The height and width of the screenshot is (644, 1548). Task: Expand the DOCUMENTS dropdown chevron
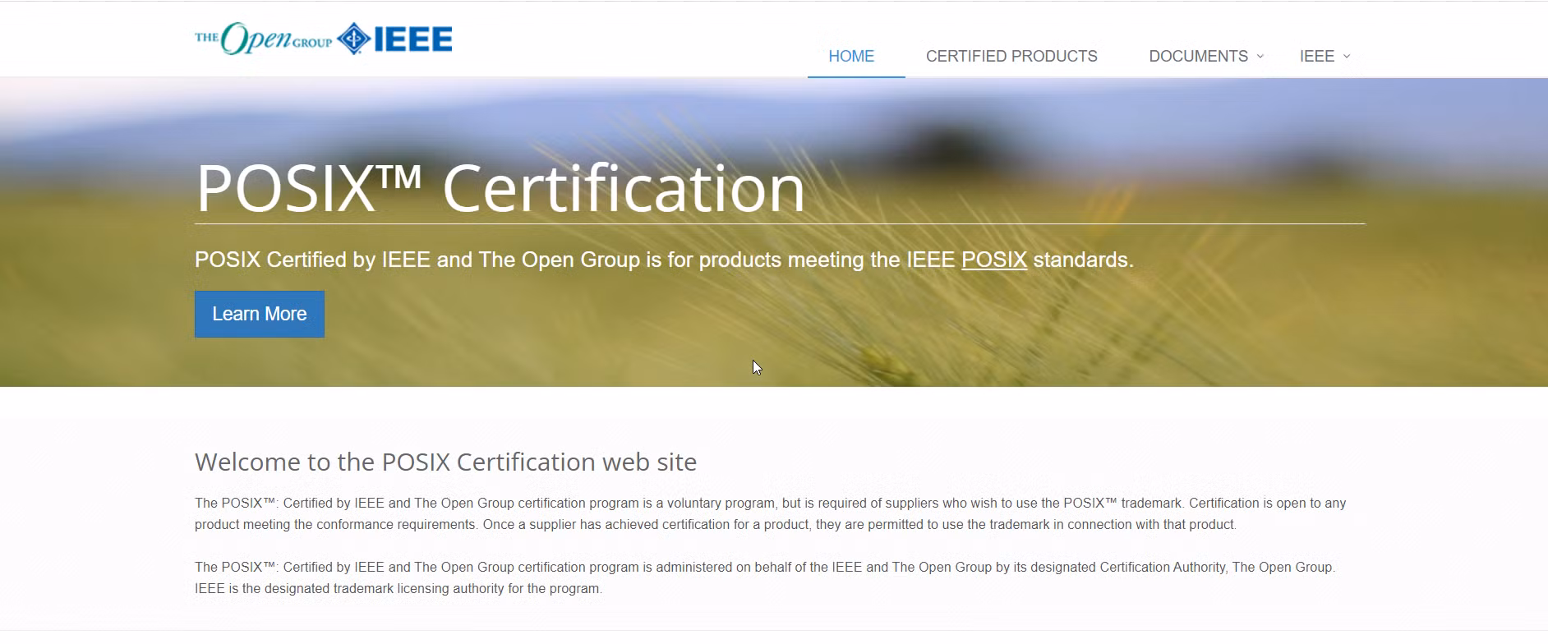click(1260, 57)
